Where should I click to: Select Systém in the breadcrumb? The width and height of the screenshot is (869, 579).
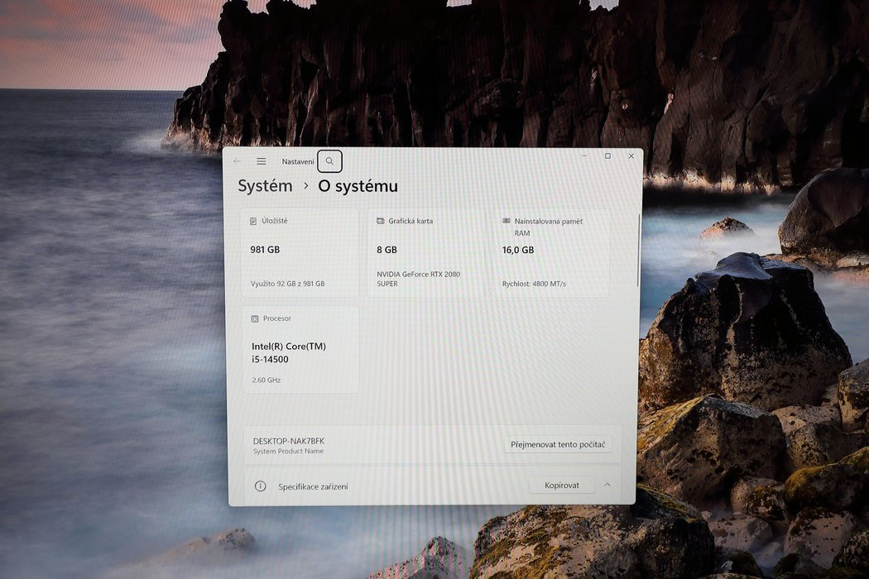pos(264,186)
